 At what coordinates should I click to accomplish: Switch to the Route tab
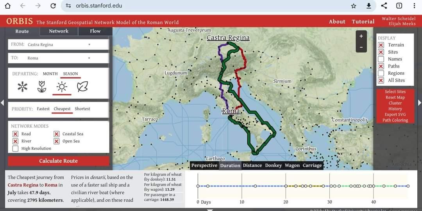point(22,31)
